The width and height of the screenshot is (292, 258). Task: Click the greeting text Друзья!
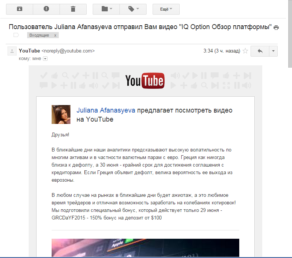coord(60,134)
